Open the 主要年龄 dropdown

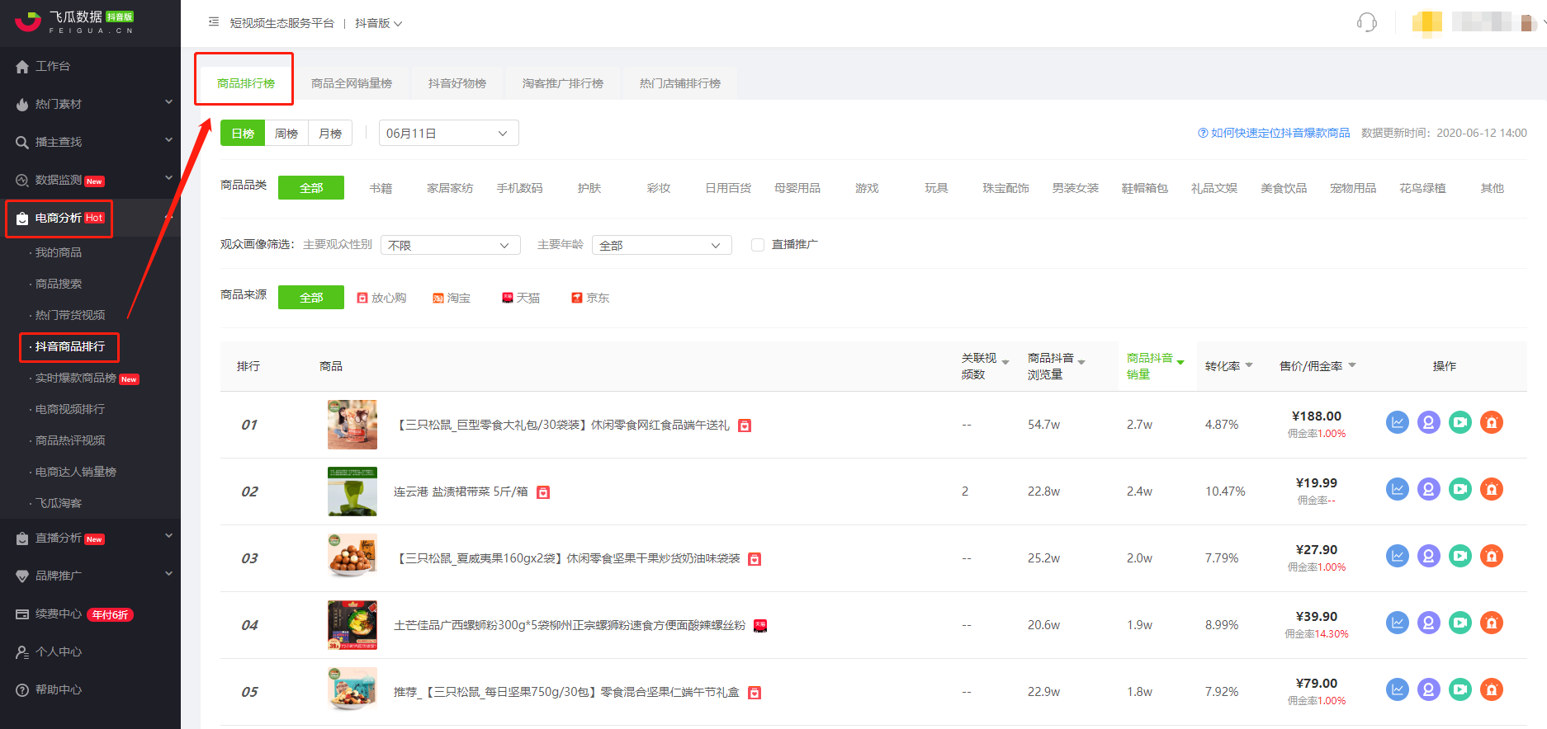point(662,245)
